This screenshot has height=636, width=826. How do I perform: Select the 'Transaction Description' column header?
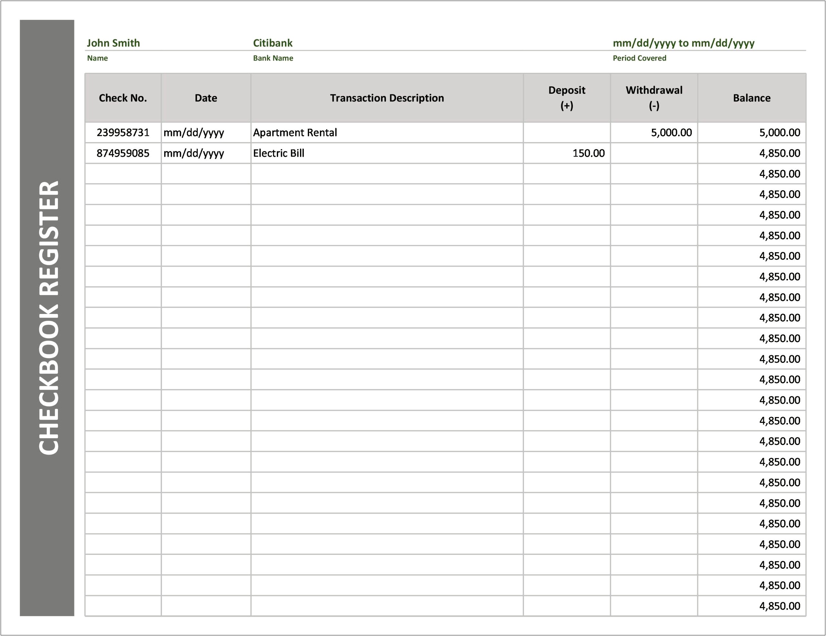pos(387,98)
